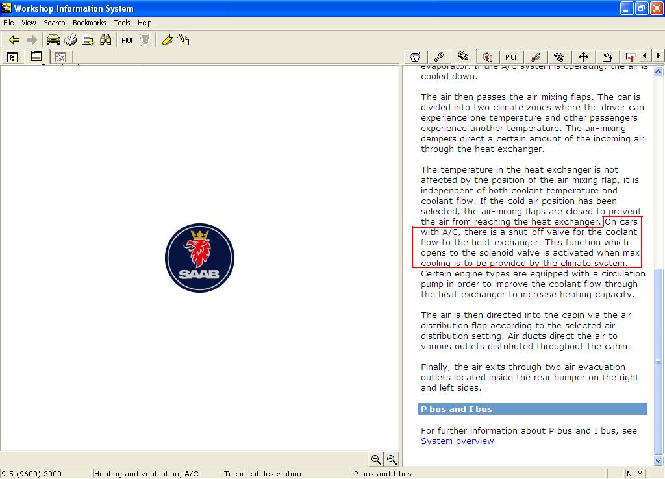Click the yellow back arrow

(14, 40)
